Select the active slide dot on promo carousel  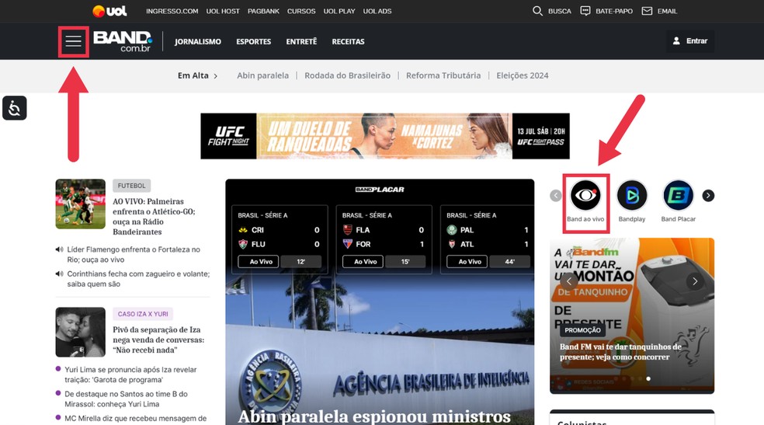(648, 378)
